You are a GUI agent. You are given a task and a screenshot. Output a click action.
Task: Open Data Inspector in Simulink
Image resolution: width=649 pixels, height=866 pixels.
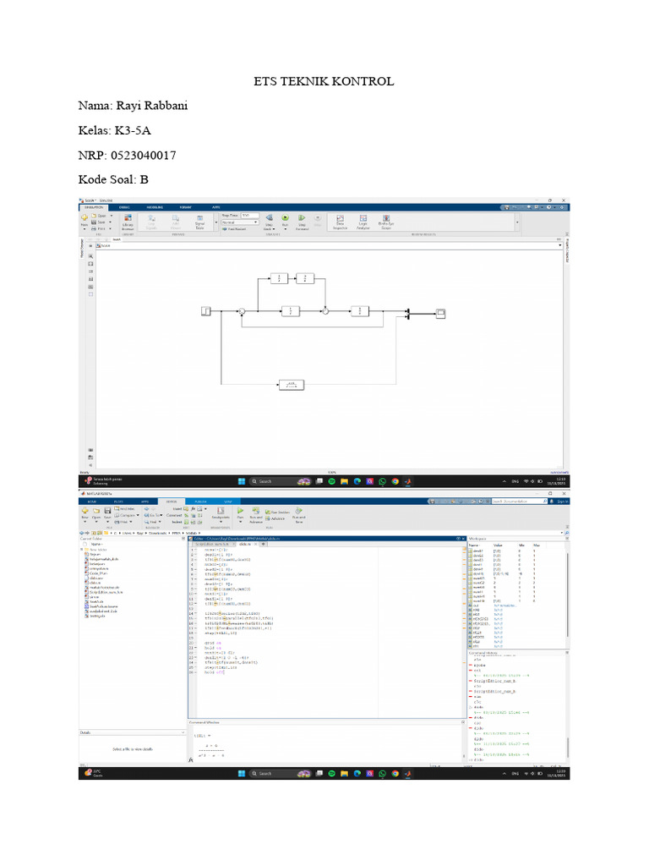click(340, 222)
